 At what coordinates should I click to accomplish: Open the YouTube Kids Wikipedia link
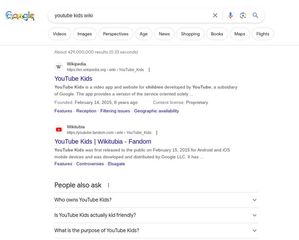pos(73,79)
